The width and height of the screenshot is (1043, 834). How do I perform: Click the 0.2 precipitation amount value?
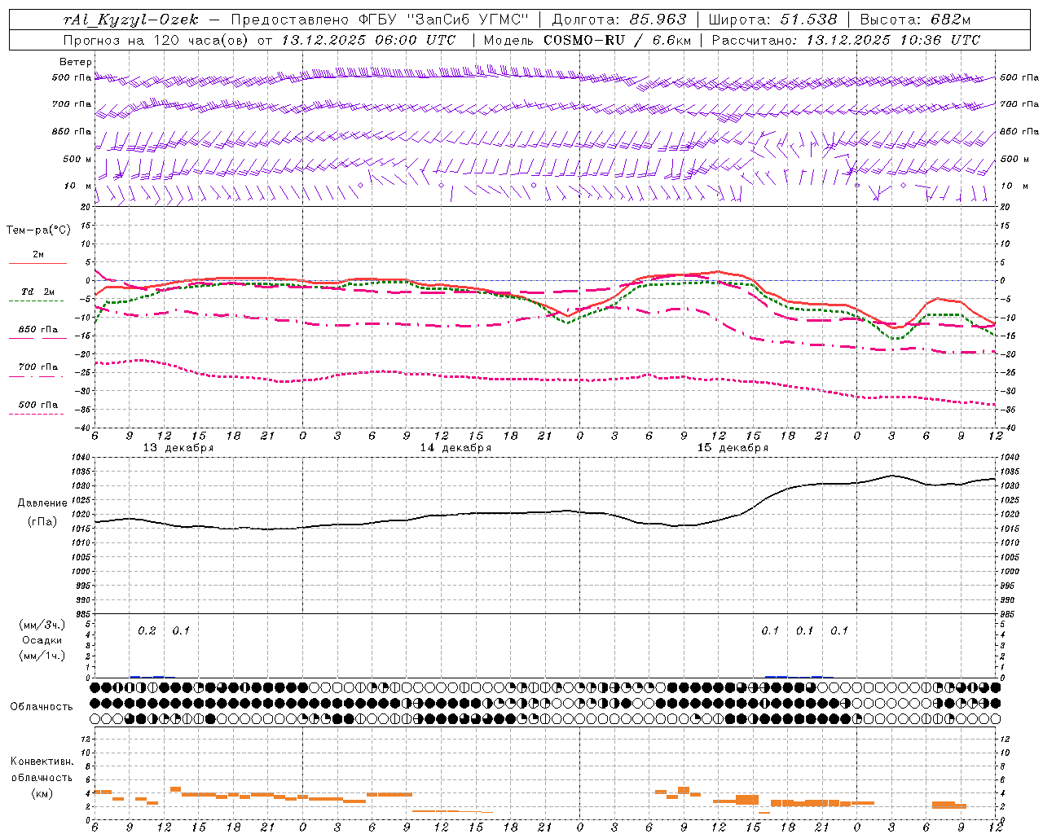147,630
